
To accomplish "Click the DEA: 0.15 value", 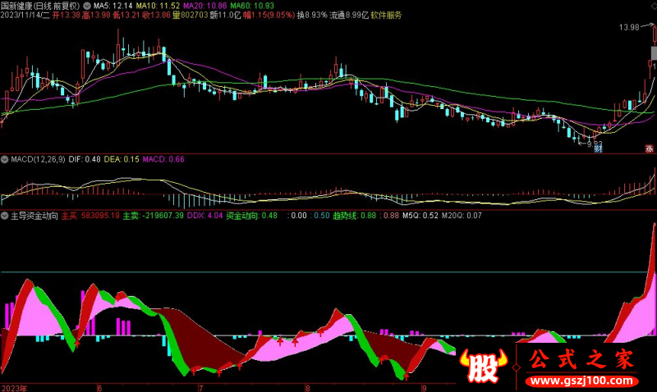I will tap(121, 159).
